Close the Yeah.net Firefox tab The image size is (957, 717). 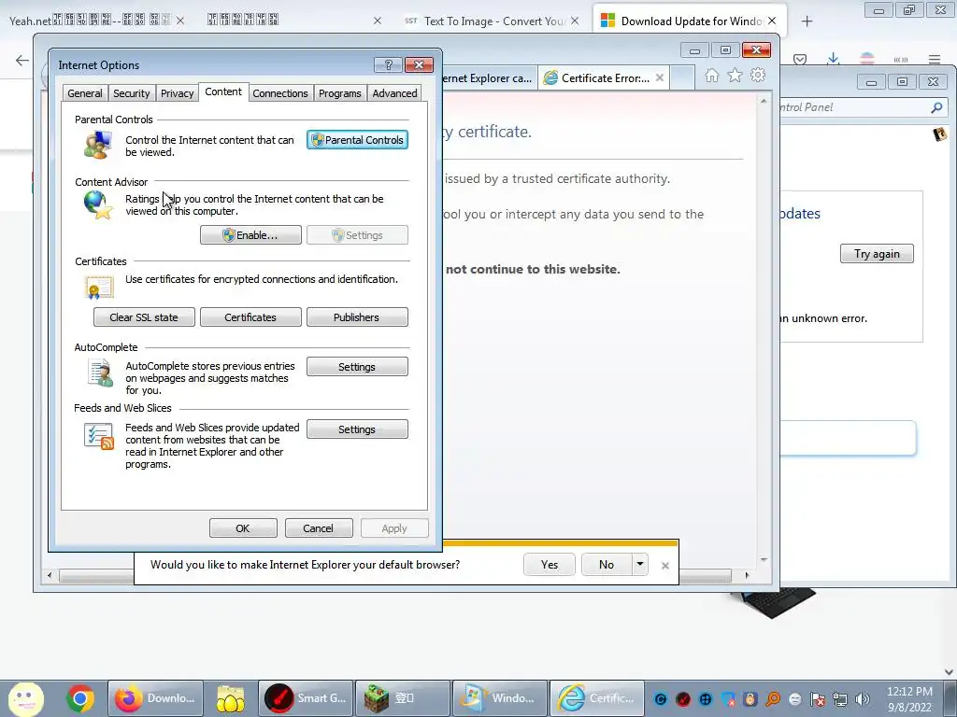tap(180, 21)
